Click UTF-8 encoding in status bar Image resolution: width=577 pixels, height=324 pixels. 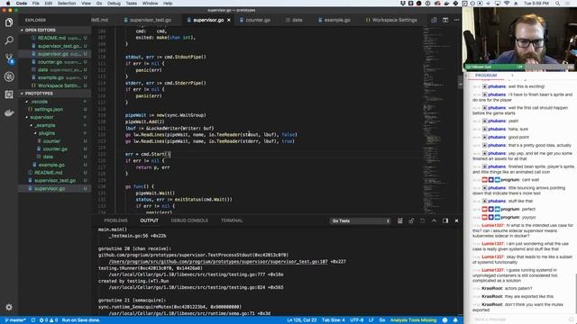pyautogui.click(x=357, y=320)
